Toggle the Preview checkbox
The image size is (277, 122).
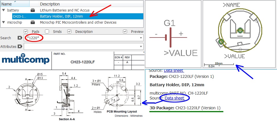pos(125,32)
